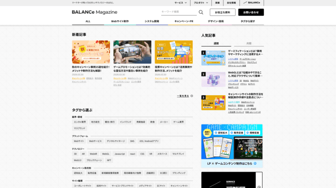This screenshot has height=188, width=336.
Task: Click the お役立ち資料 button
Action: pyautogui.click(x=222, y=12)
